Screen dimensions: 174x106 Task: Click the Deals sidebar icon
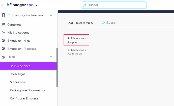[4, 57]
